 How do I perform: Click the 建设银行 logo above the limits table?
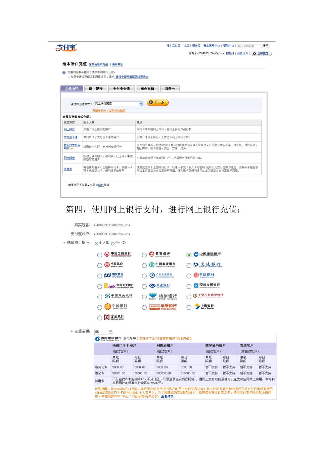[x=108, y=339]
